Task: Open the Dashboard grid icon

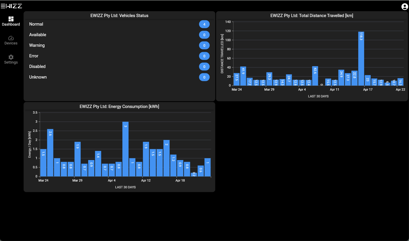Action: 11,19
